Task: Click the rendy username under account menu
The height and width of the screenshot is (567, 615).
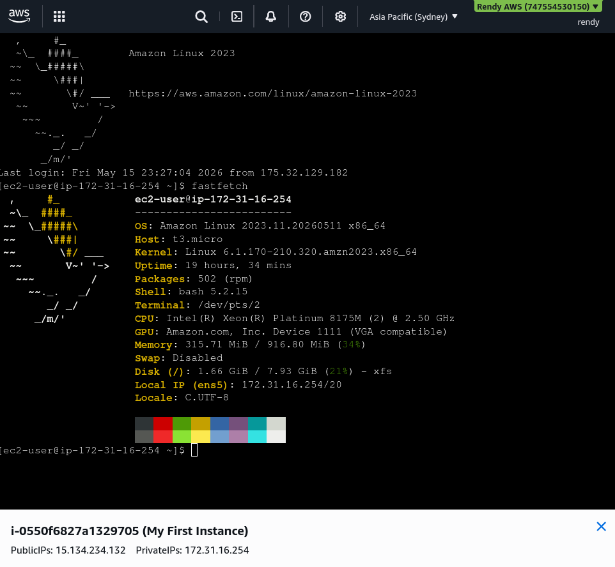Action: (x=588, y=22)
